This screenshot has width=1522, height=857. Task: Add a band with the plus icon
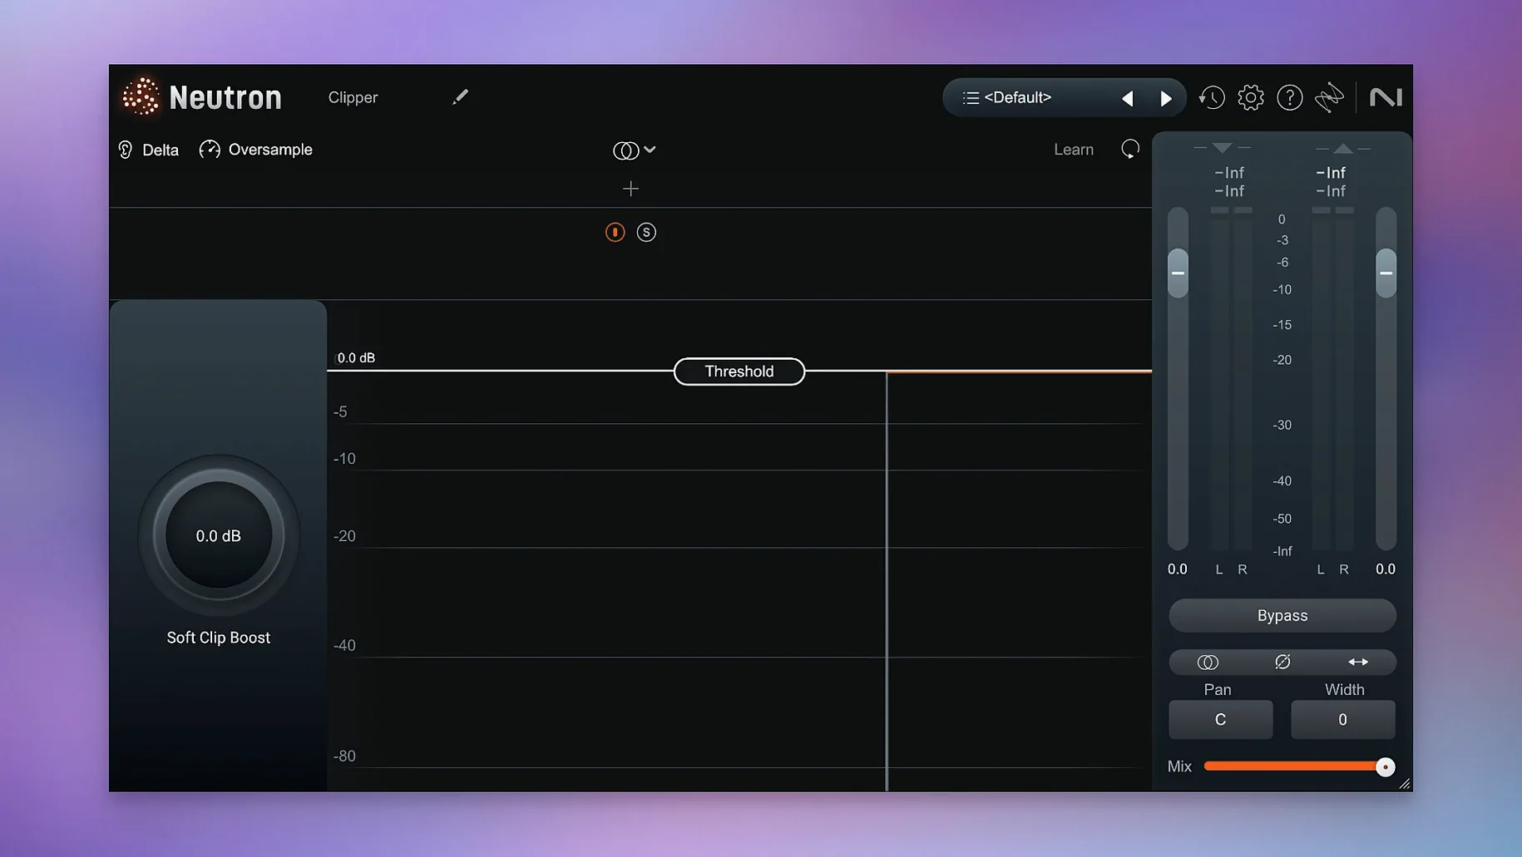630,189
